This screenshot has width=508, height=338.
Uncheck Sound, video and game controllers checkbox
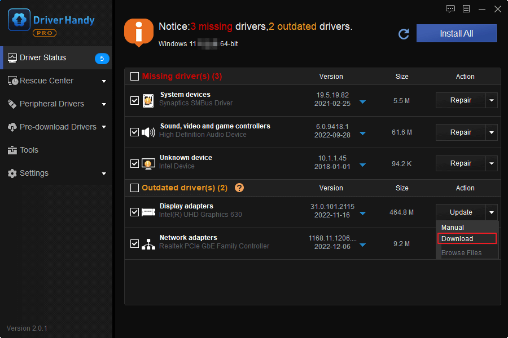[134, 132]
